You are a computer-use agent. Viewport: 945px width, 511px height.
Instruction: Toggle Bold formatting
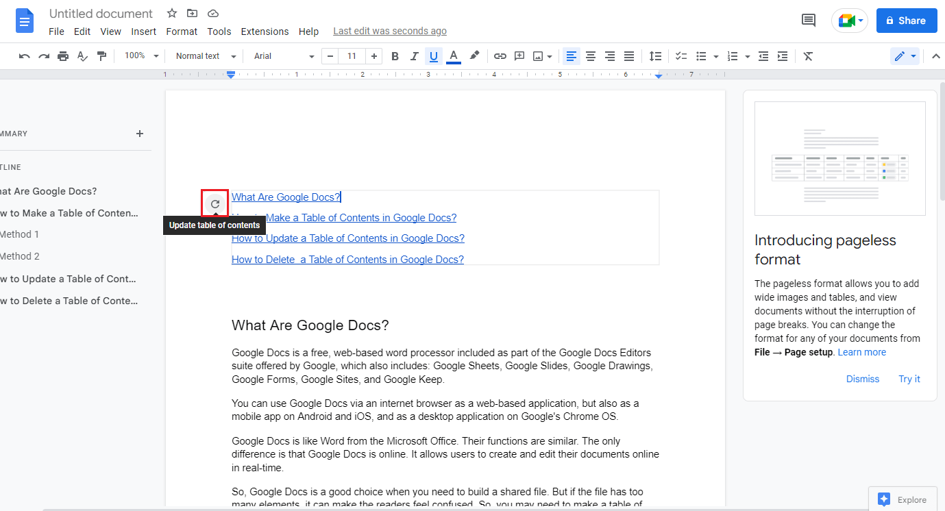[395, 56]
